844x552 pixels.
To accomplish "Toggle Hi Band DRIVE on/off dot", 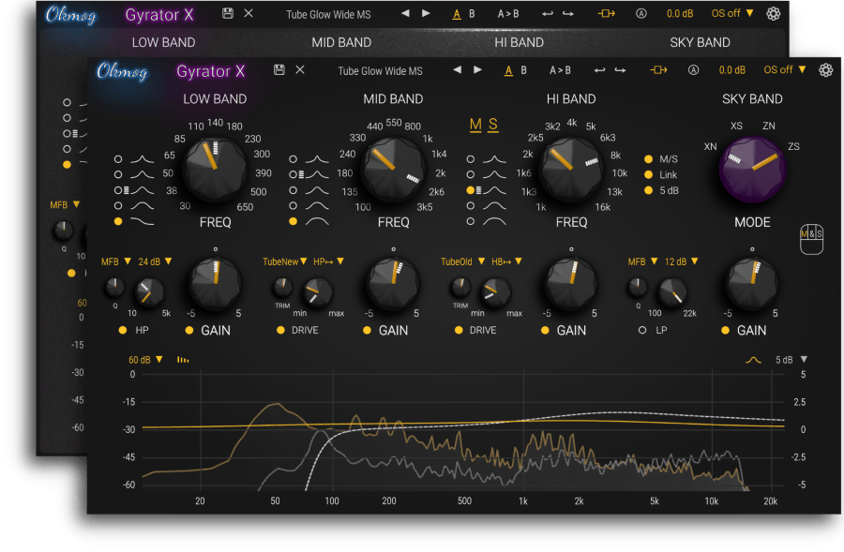I will [x=459, y=330].
